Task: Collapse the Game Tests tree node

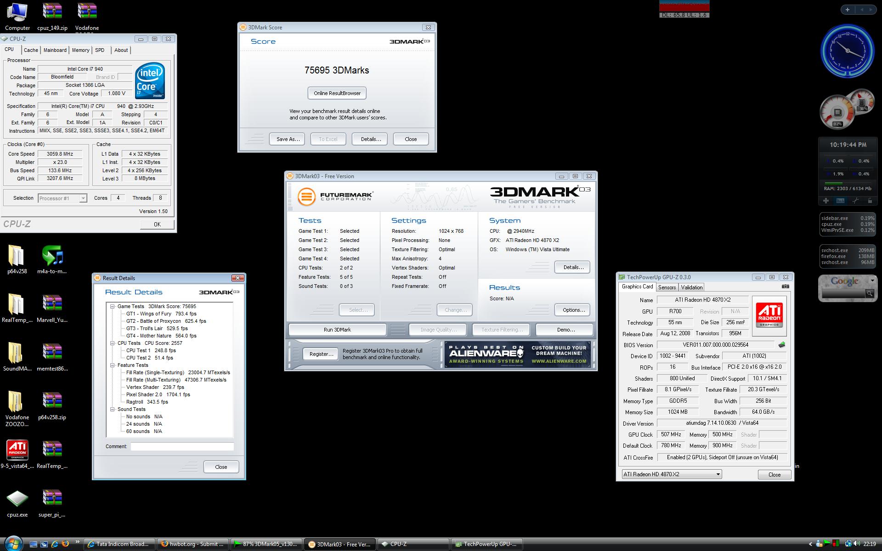Action: click(112, 306)
